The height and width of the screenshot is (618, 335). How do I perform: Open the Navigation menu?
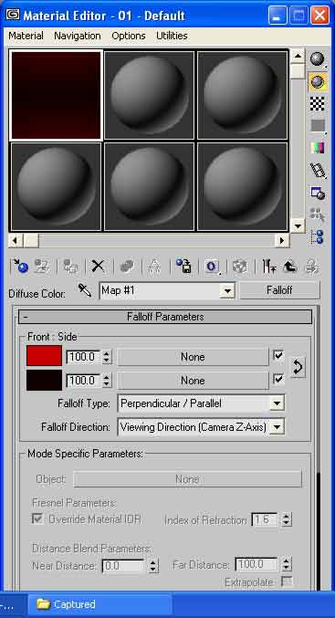[x=78, y=36]
